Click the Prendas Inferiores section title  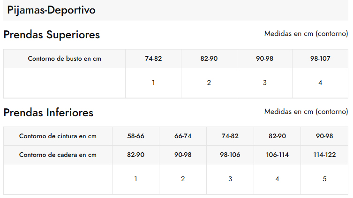tap(48, 113)
